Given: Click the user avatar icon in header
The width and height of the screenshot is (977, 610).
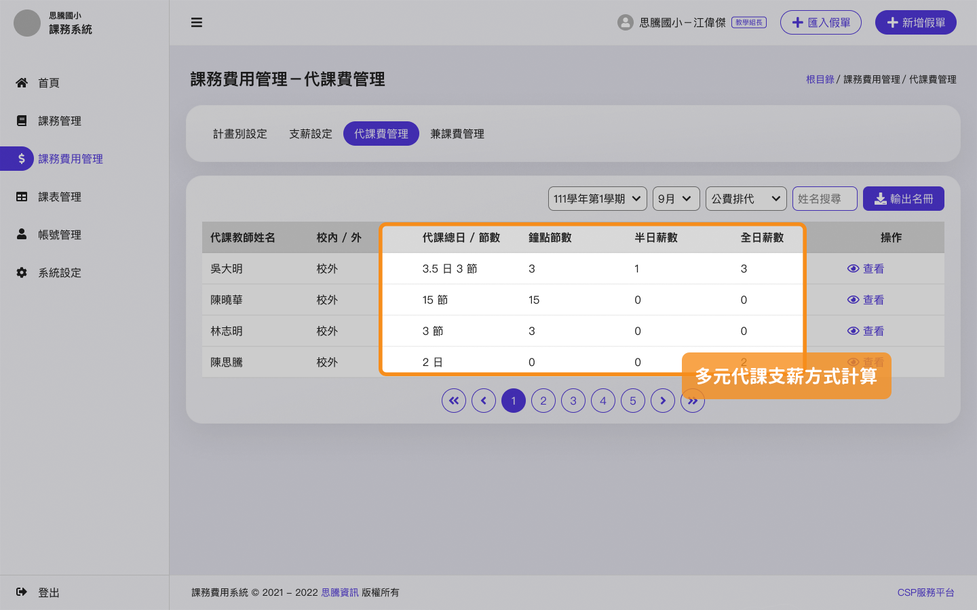Looking at the screenshot, I should pos(625,22).
